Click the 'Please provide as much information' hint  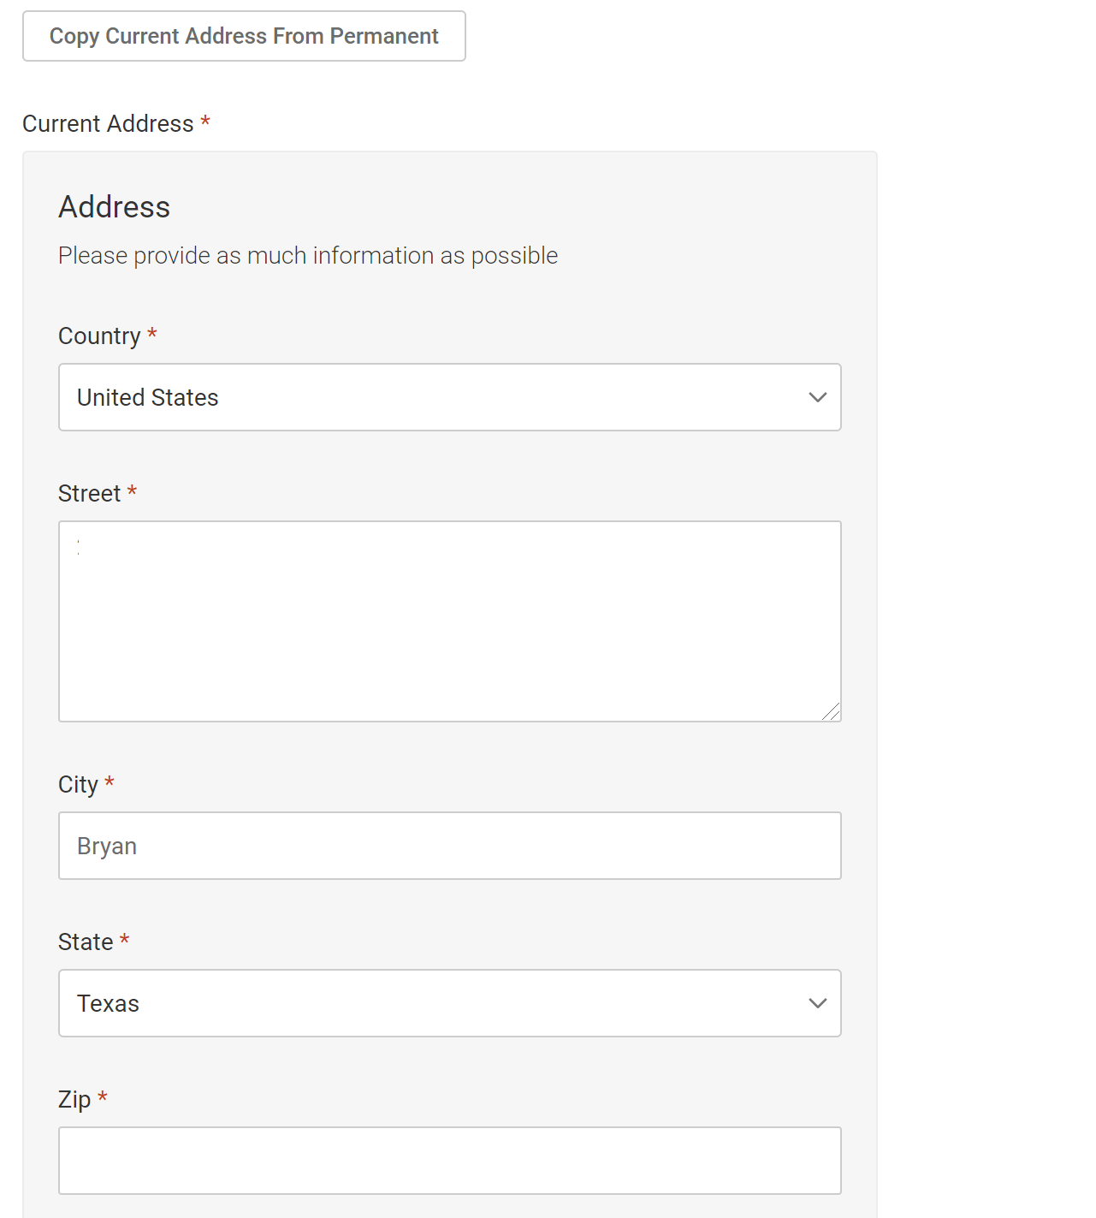(308, 256)
